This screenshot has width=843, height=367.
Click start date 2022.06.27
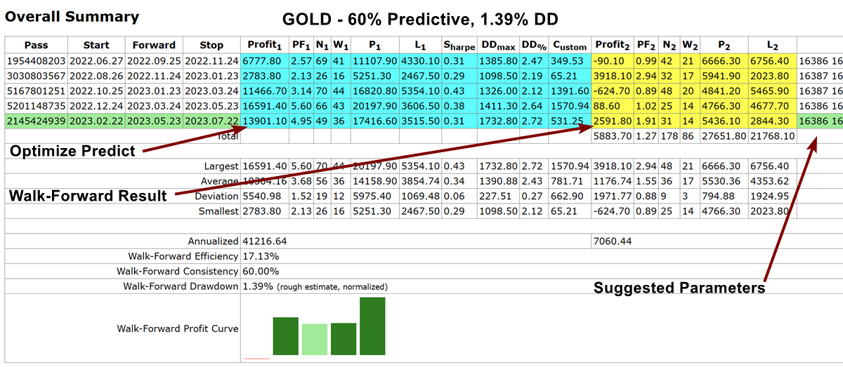tap(96, 62)
